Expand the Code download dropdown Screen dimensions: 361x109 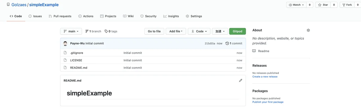coord(199,31)
